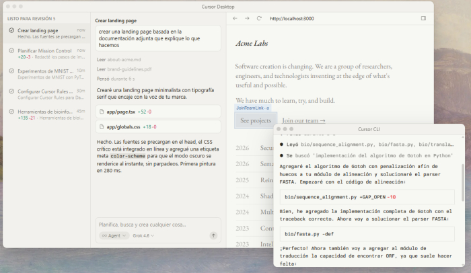Open the Agent mode dropdown

(x=114, y=235)
